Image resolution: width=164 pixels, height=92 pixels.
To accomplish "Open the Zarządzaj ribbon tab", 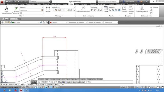I will point(93,4).
